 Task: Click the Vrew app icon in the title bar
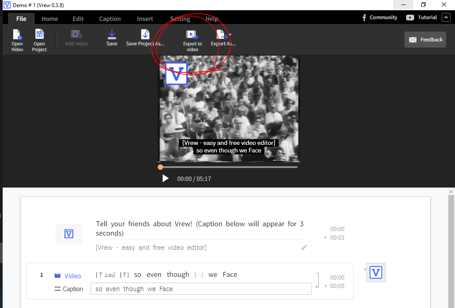7,5
